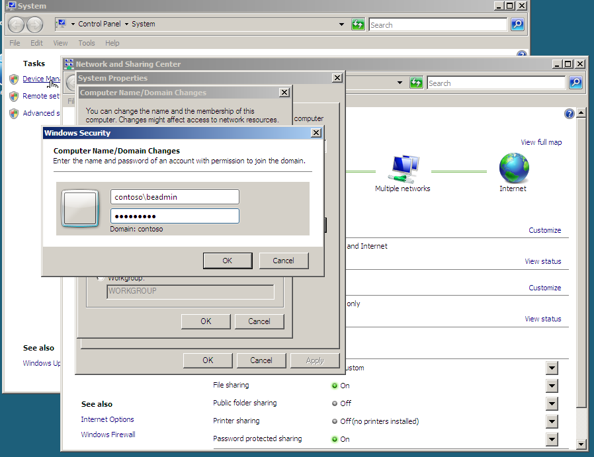
Task: Open dropdown arrow before Control Panel breadcrumb
Action: 73,24
